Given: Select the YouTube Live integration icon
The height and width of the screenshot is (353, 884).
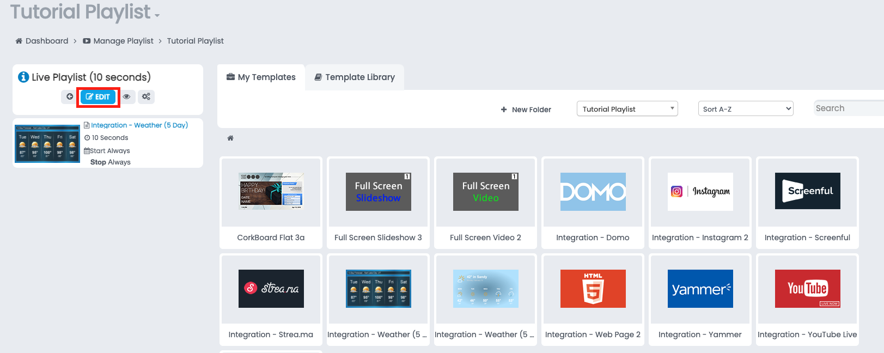Looking at the screenshot, I should (x=808, y=289).
